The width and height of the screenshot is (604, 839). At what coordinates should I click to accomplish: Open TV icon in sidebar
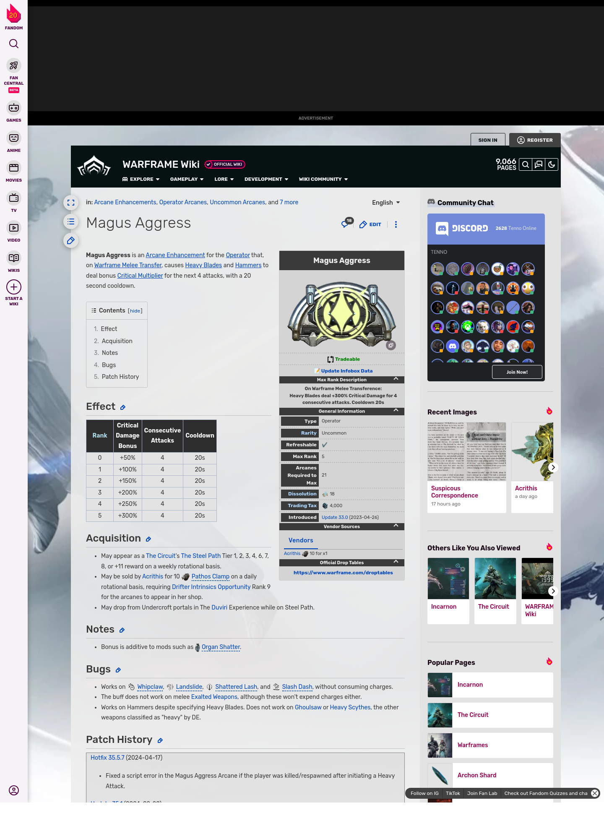click(x=14, y=198)
